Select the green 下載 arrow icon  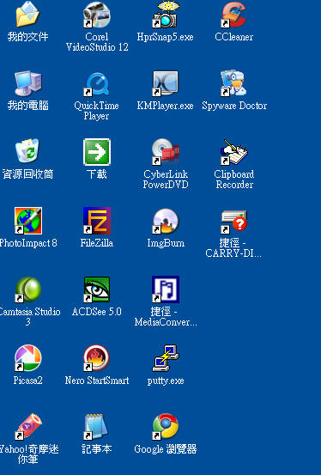pos(97,151)
